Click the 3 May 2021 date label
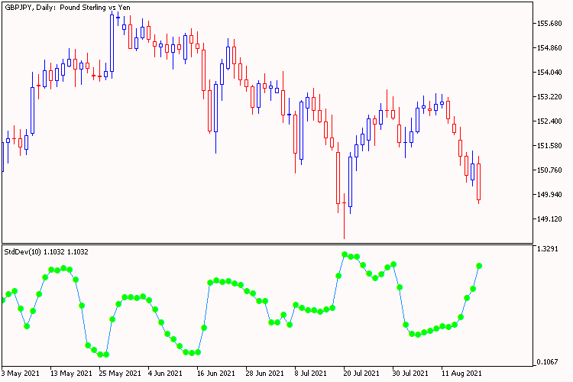This screenshot has height=382, width=573. (x=20, y=374)
